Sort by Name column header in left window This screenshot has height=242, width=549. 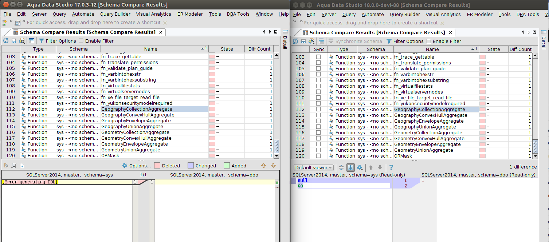pos(154,49)
